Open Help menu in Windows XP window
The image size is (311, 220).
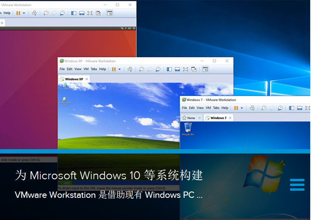[x=103, y=69]
